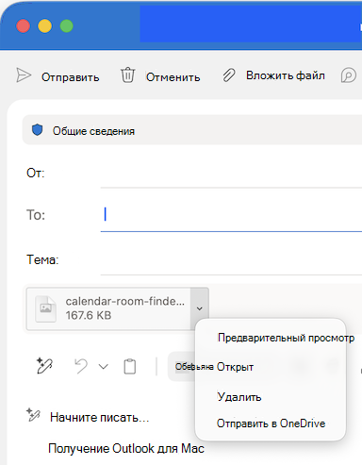
Task: Choose Предварительный просмотр in the attachment menu
Action: [x=286, y=338]
